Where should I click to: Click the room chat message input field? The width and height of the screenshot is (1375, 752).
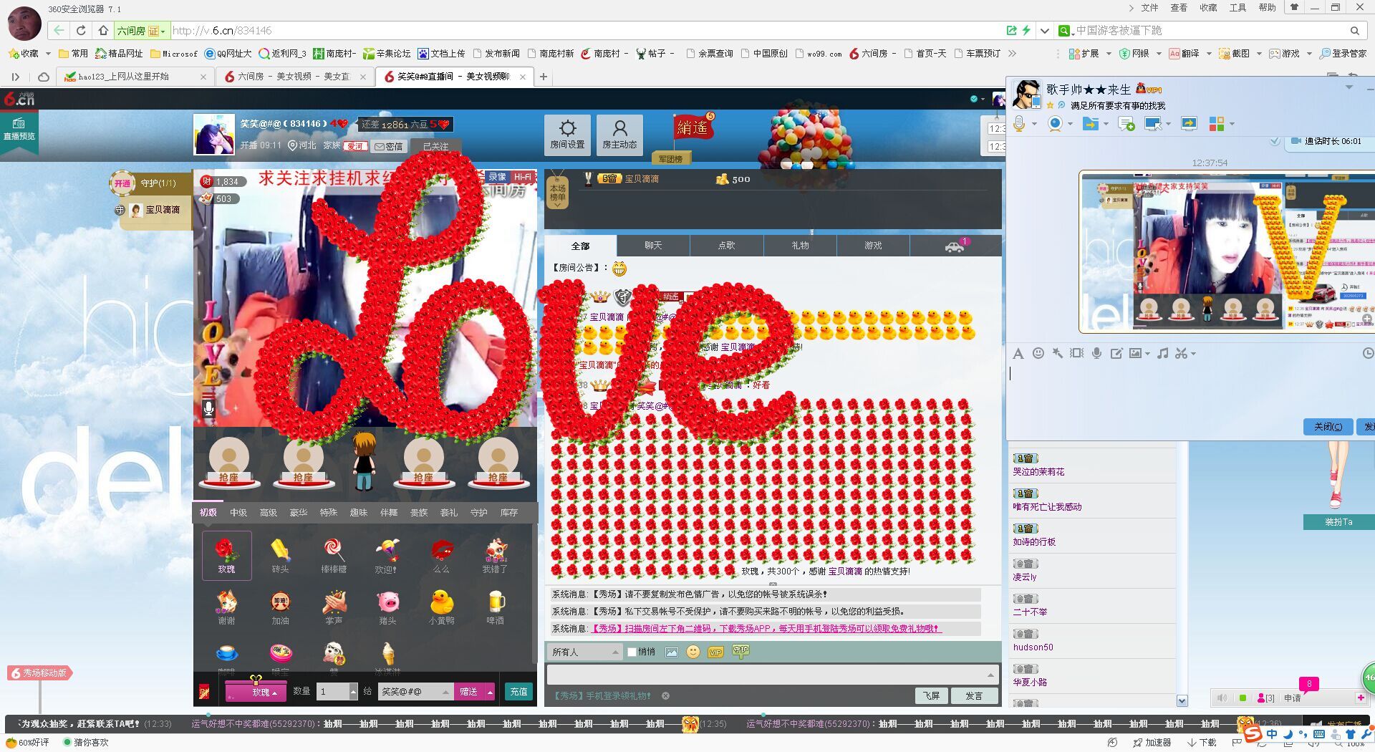coord(772,674)
